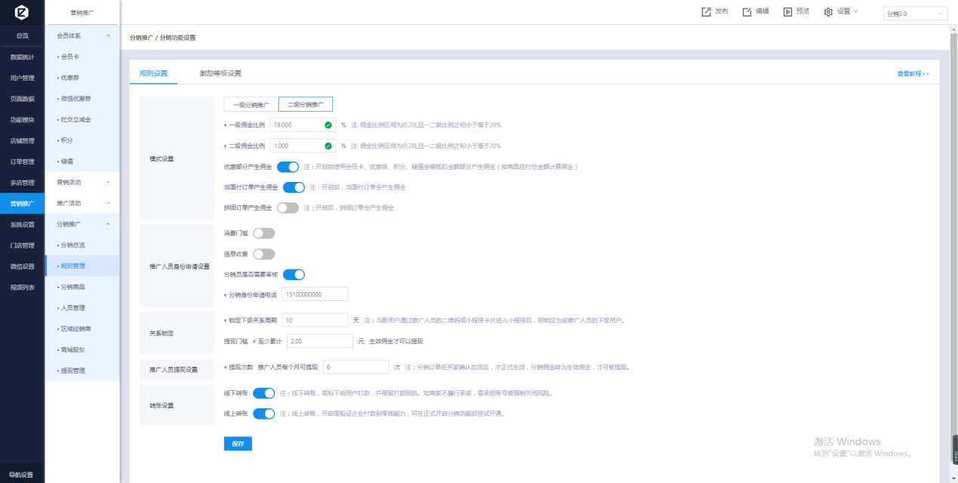Enable the 信息收集 toggle

pos(263,254)
